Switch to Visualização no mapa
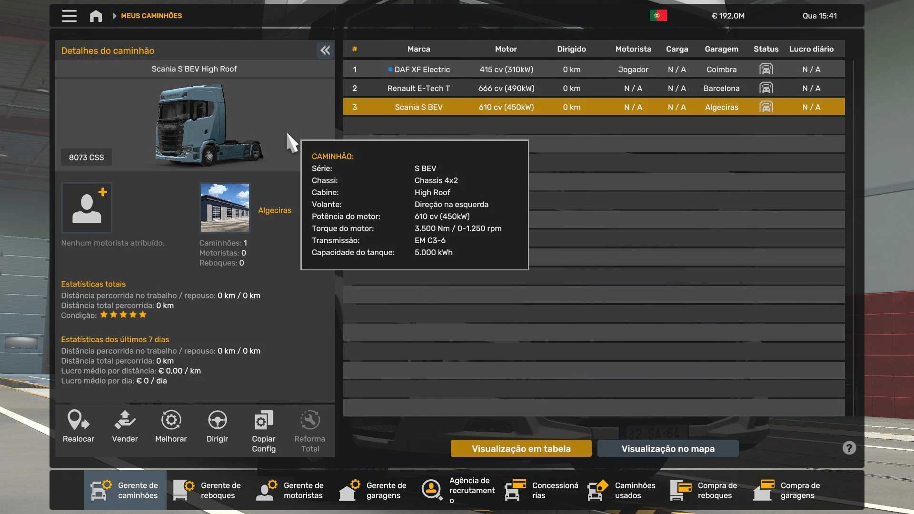The width and height of the screenshot is (914, 514). click(x=667, y=448)
